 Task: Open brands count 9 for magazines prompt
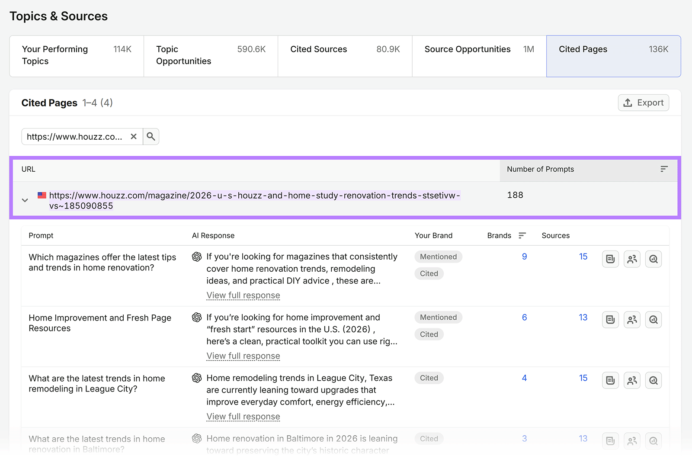[524, 257]
